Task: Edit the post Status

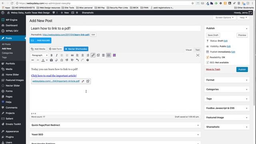Action: coord(226,41)
